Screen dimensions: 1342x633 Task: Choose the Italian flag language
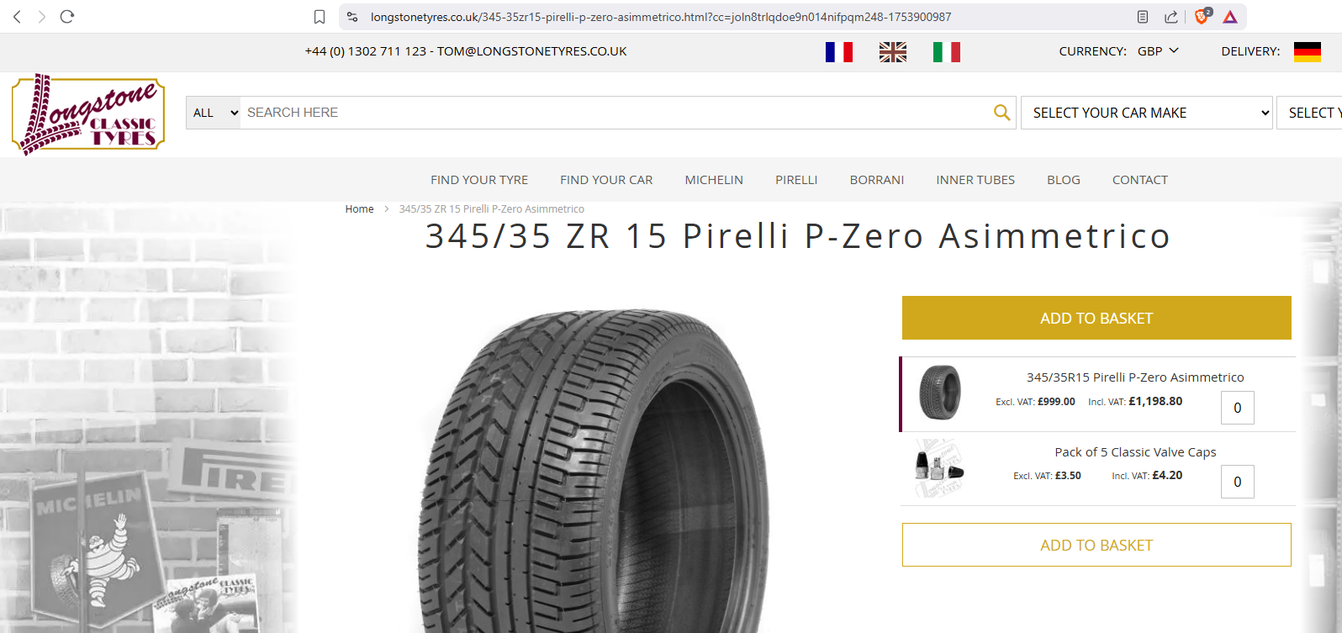coord(947,52)
